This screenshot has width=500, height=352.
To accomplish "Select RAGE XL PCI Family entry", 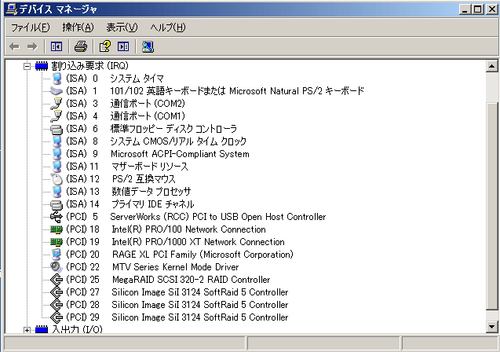I will pos(203,255).
